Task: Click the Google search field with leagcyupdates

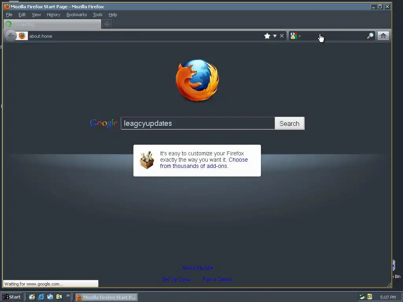Action: click(198, 123)
